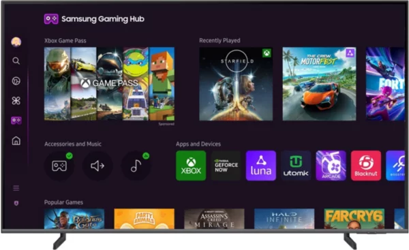
Task: Launch the Xbox app tile
Action: tap(191, 166)
